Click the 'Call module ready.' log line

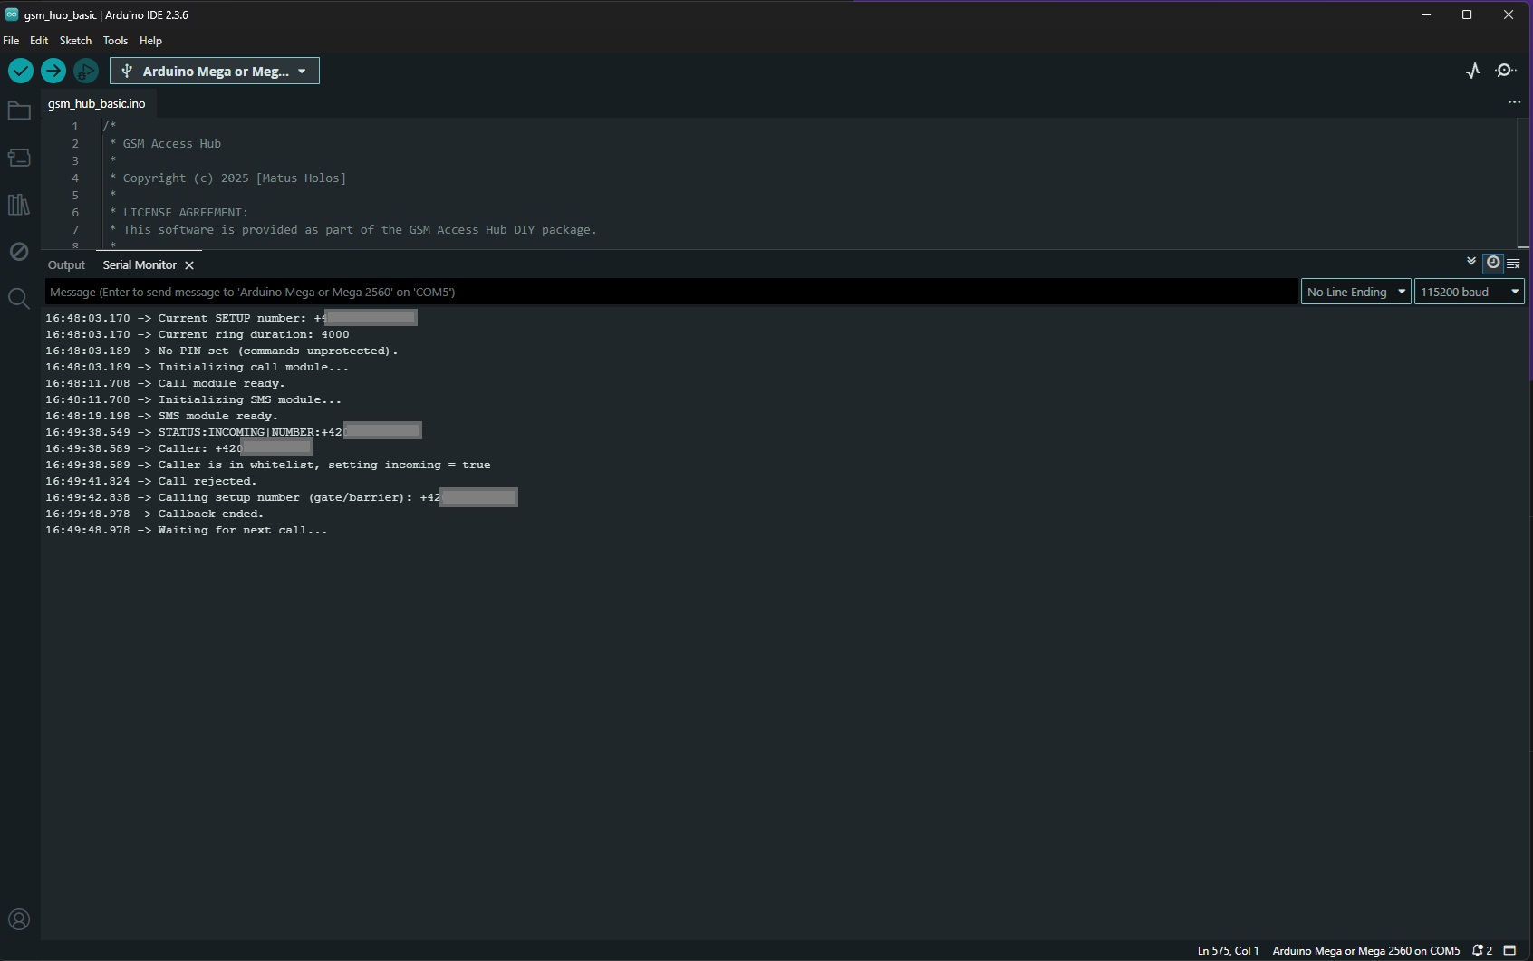tap(166, 383)
